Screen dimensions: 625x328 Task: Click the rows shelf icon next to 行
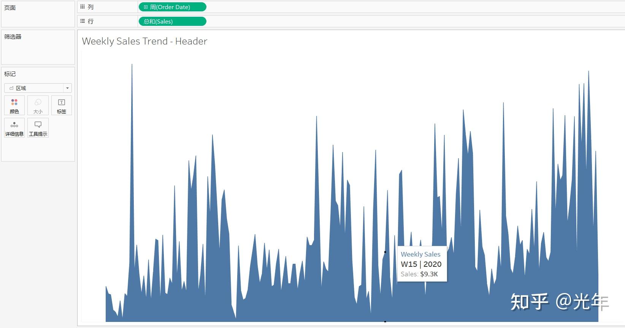coord(82,21)
